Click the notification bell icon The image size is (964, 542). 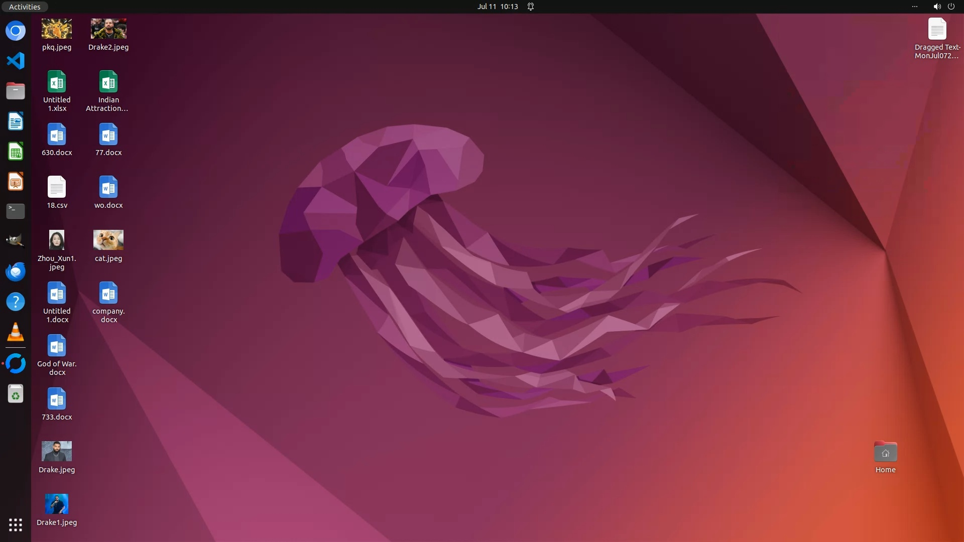tap(531, 7)
